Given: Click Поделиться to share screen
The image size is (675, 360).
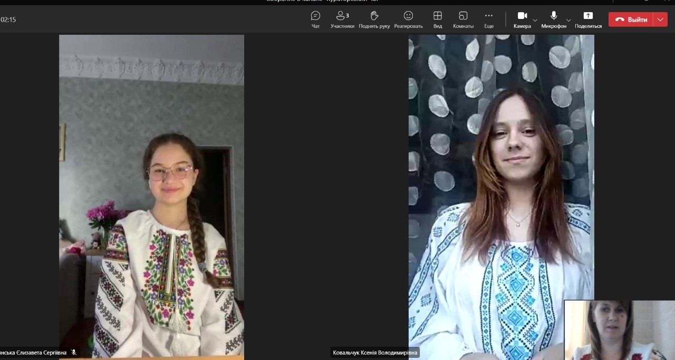Looking at the screenshot, I should point(588,19).
